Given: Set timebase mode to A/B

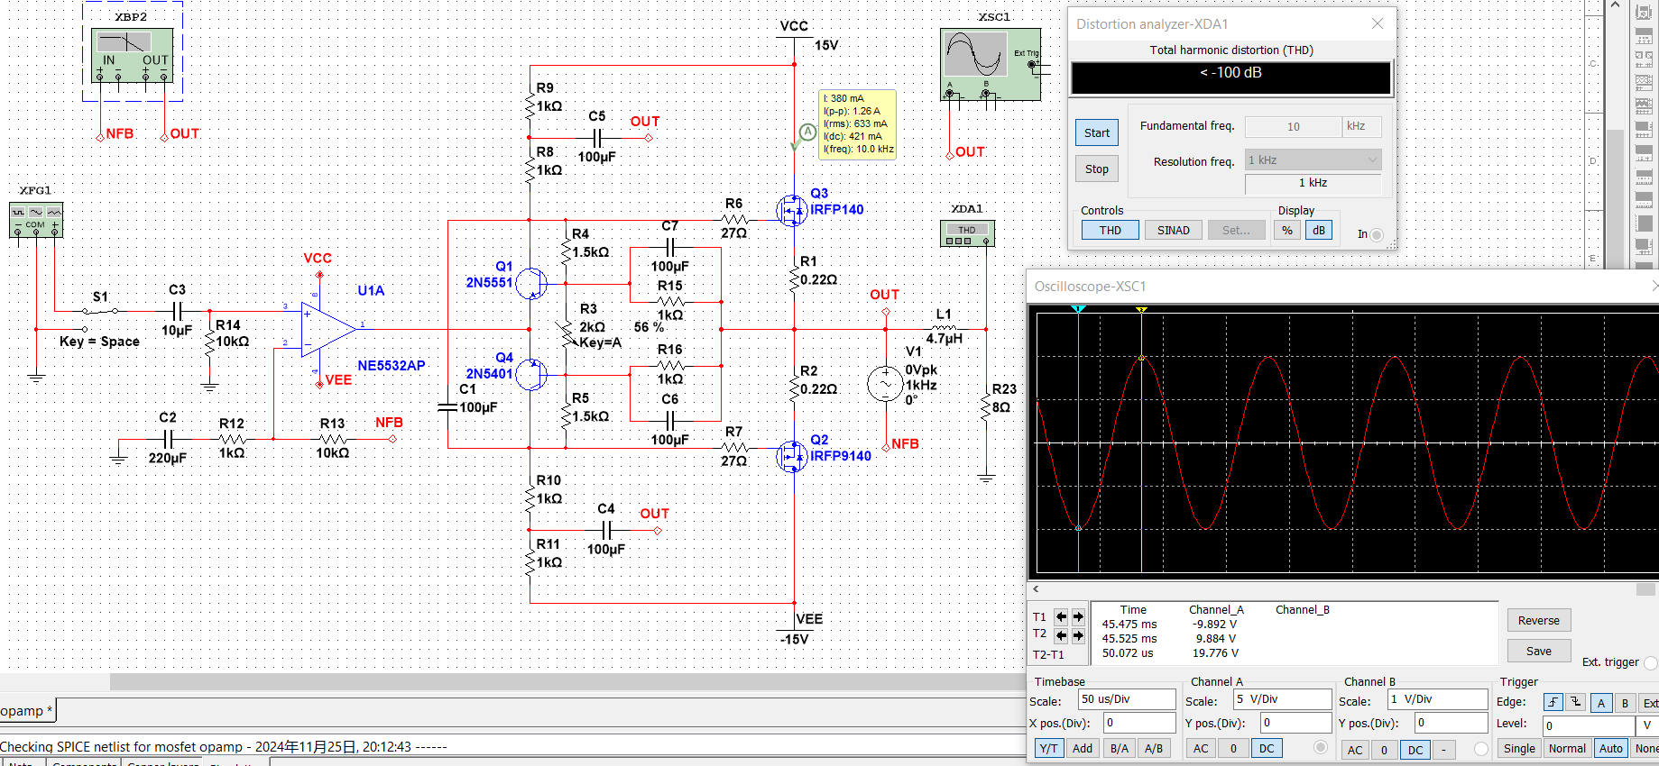Looking at the screenshot, I should pyautogui.click(x=1154, y=748).
